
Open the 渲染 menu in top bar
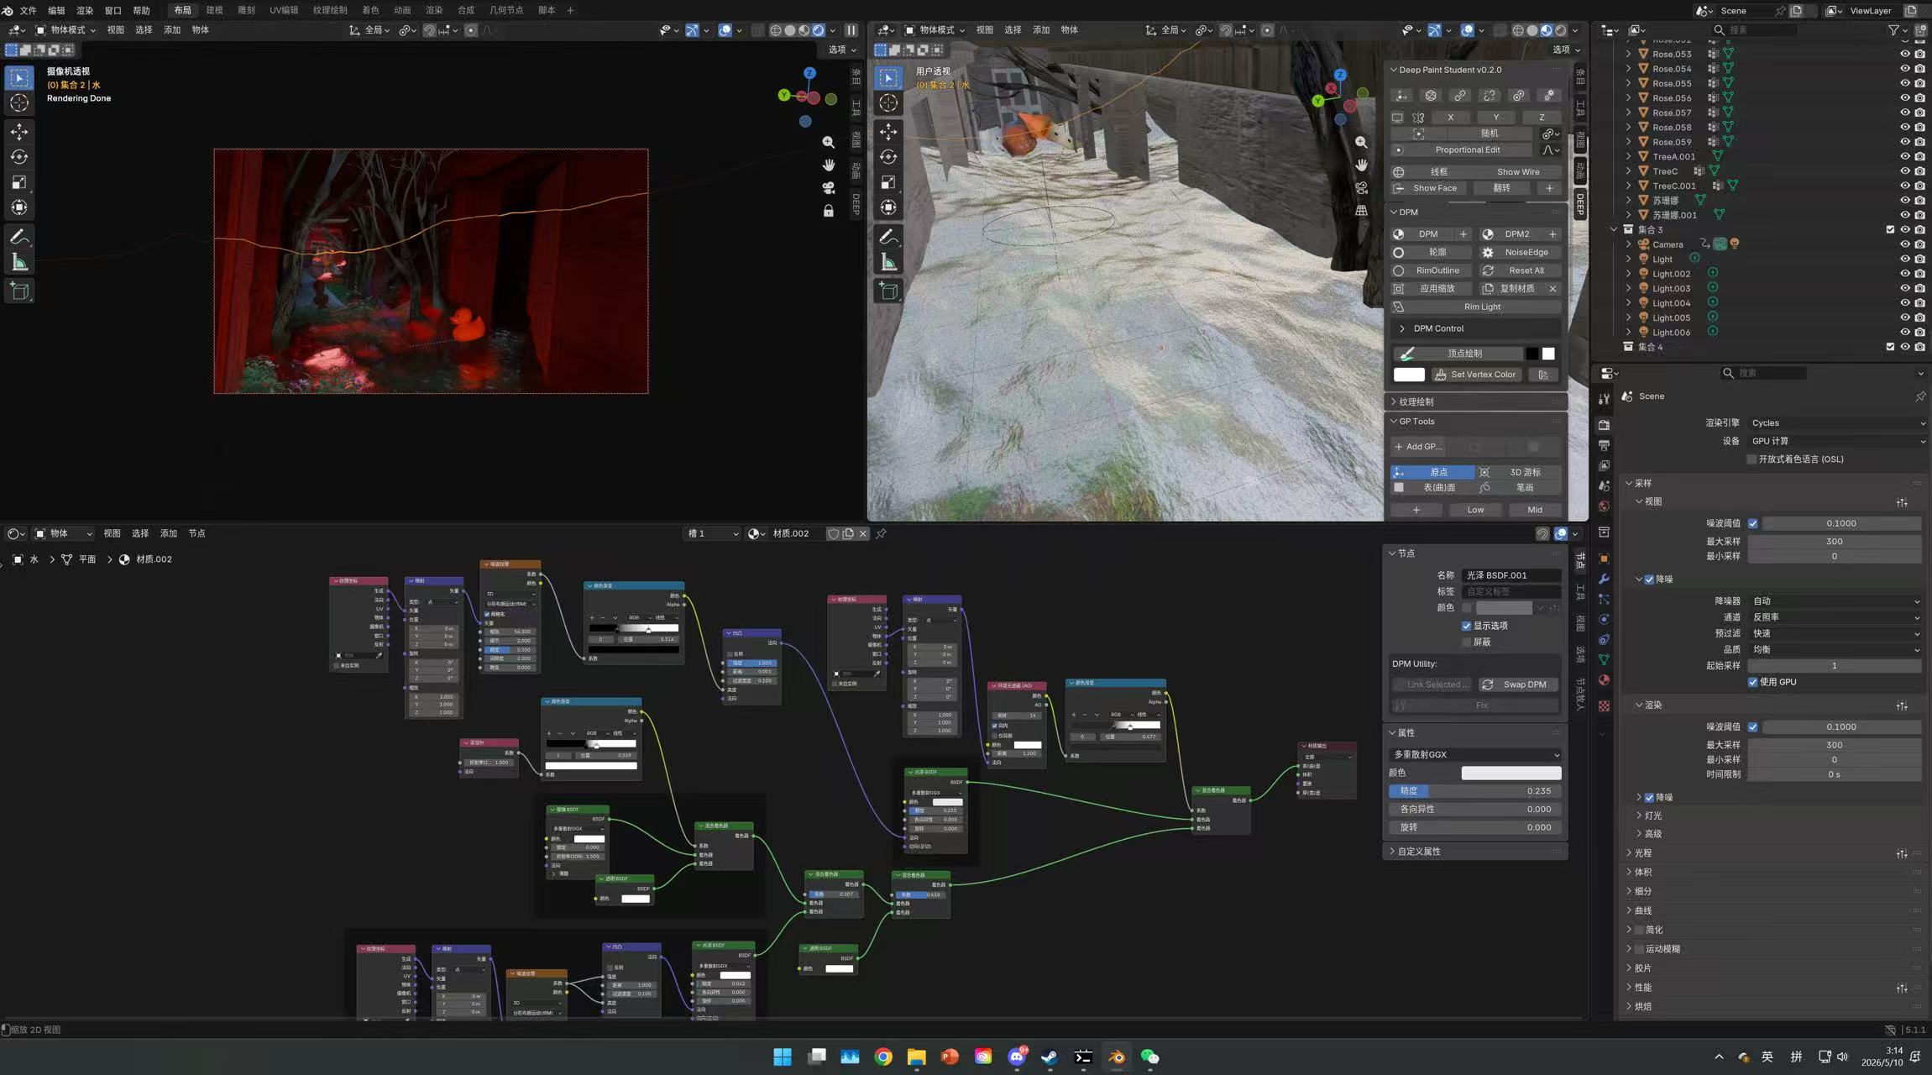pyautogui.click(x=85, y=10)
